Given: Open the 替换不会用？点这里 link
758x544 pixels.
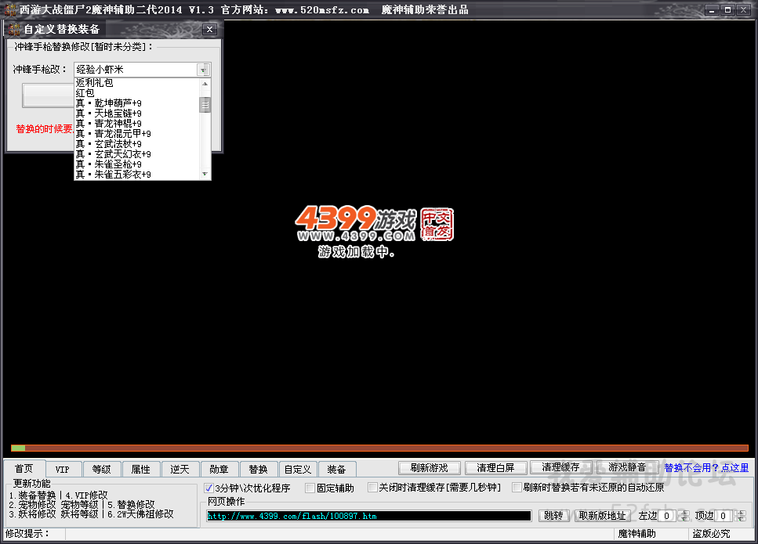Looking at the screenshot, I should click(x=706, y=468).
